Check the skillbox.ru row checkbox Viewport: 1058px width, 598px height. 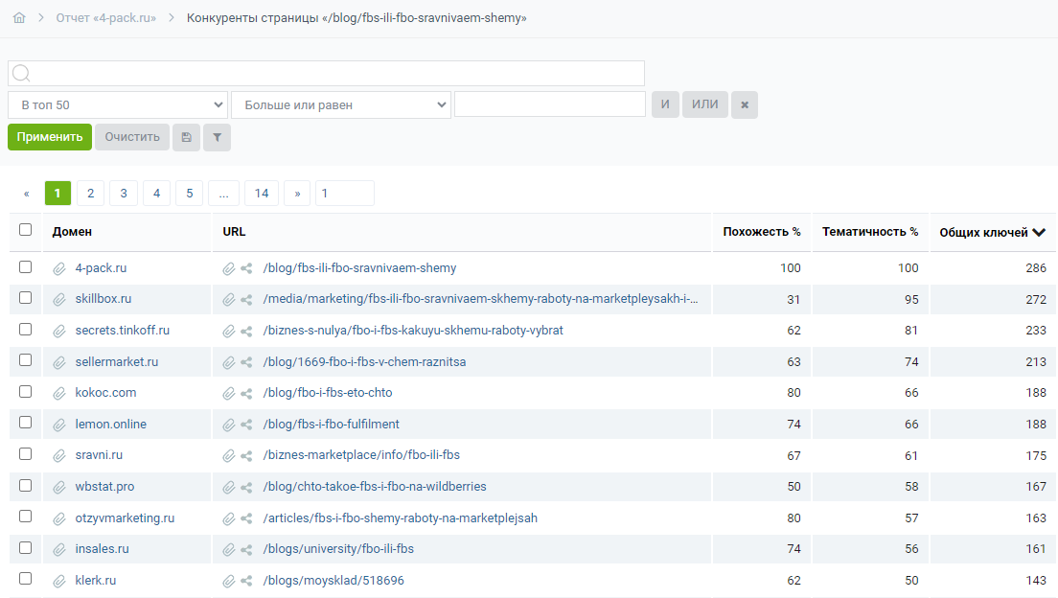(26, 298)
